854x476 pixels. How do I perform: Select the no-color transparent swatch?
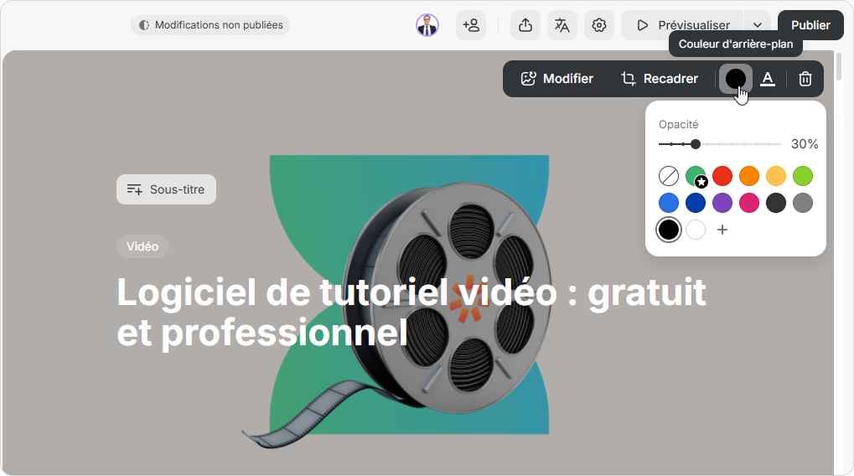click(x=669, y=176)
